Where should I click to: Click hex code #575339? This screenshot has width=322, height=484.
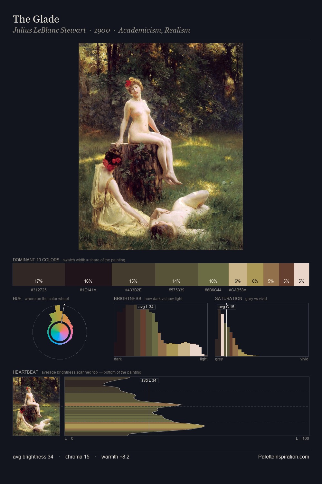(176, 290)
